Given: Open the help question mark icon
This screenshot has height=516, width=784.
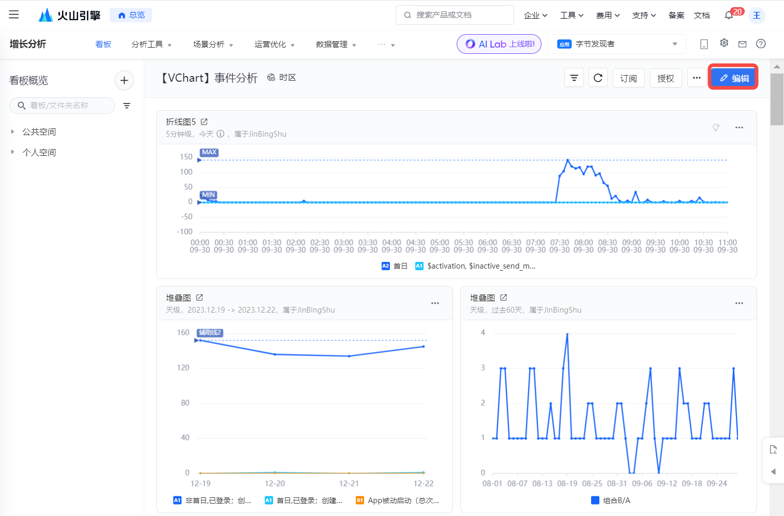Looking at the screenshot, I should coord(761,44).
